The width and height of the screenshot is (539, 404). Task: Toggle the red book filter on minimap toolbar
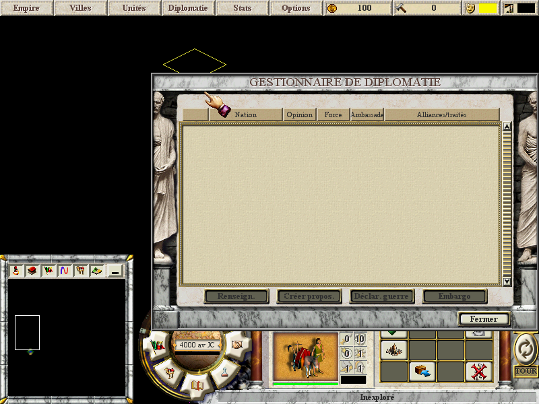32,271
